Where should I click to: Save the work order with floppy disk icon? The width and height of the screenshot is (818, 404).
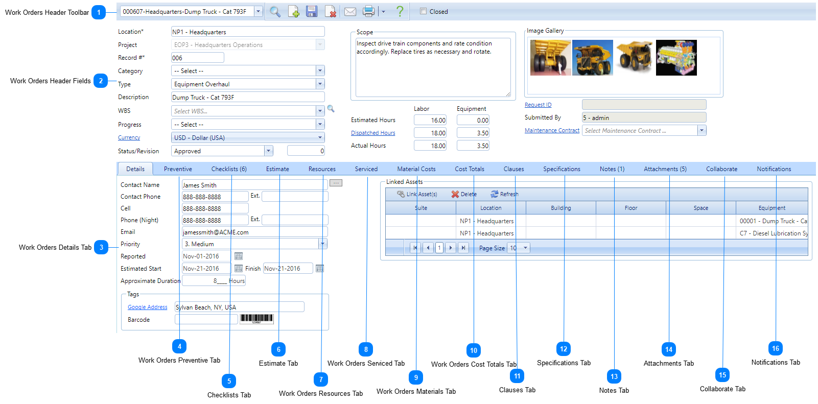click(x=312, y=12)
